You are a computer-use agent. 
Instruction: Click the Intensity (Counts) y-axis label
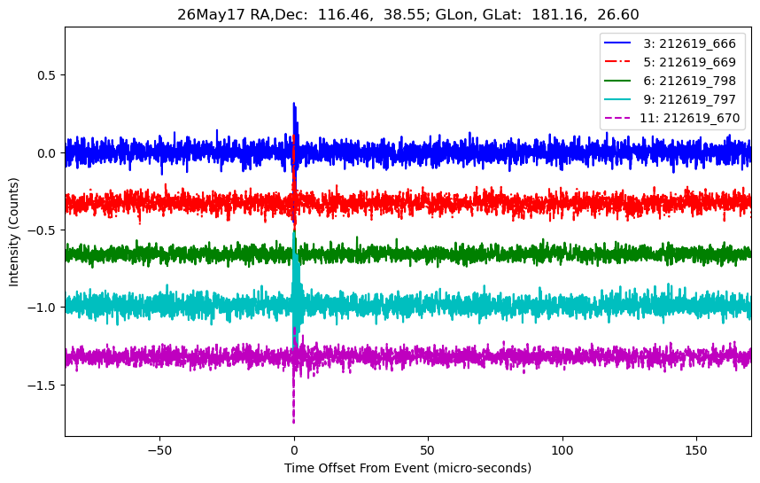(x=13, y=232)
